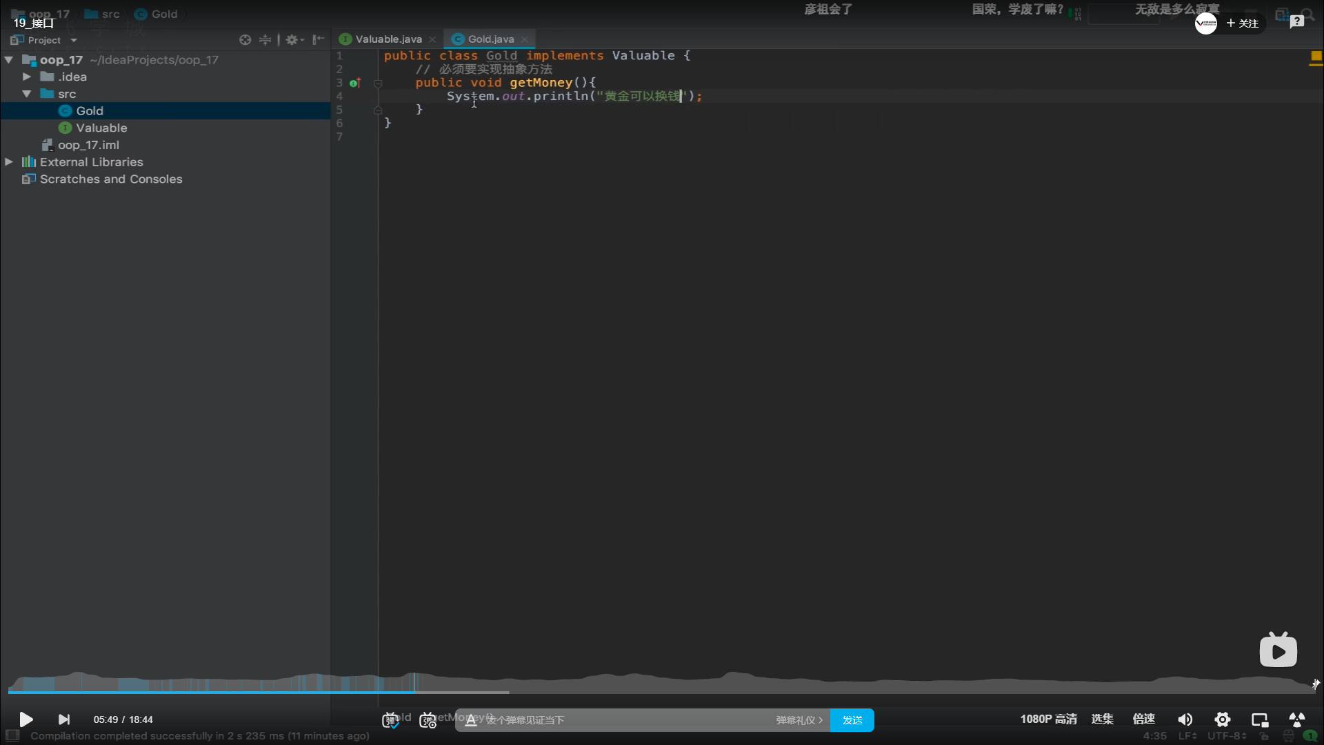
Task: Open the player settings gear
Action: click(1223, 719)
